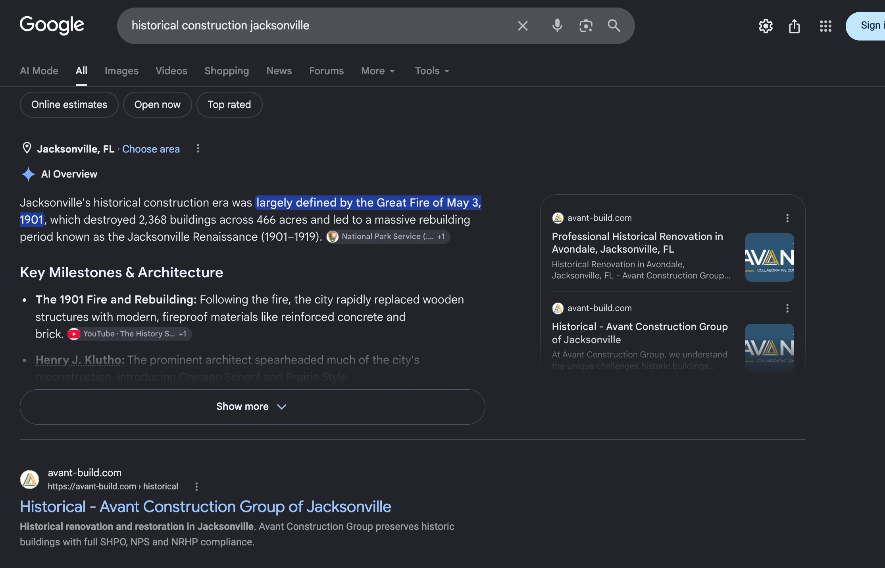This screenshot has width=885, height=568.
Task: Apply the Online estimates filter chip
Action: [69, 104]
